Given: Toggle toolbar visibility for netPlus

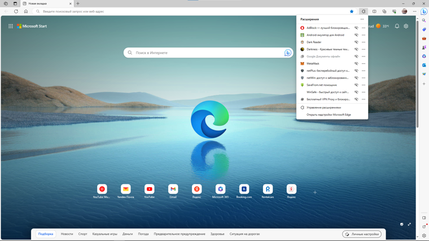Looking at the screenshot, I should tap(356, 71).
